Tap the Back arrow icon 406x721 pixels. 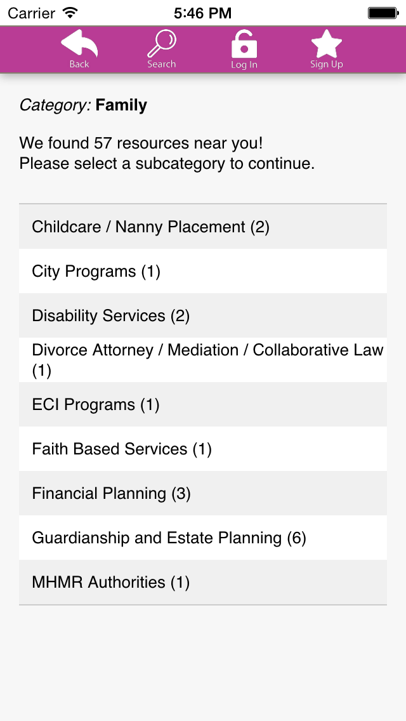(x=79, y=44)
